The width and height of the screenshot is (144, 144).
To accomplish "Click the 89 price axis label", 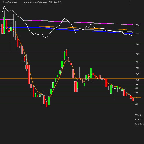I will pos(137,88).
